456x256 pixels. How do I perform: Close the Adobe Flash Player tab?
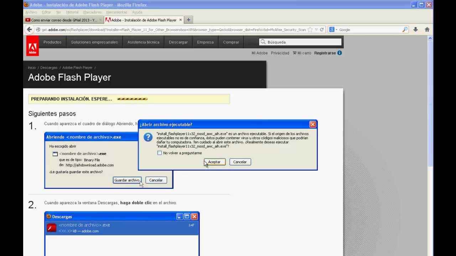pos(181,20)
